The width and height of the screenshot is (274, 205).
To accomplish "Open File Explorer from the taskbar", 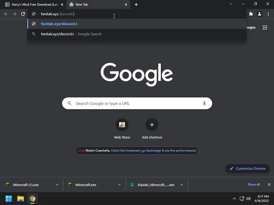I will pos(20,199).
